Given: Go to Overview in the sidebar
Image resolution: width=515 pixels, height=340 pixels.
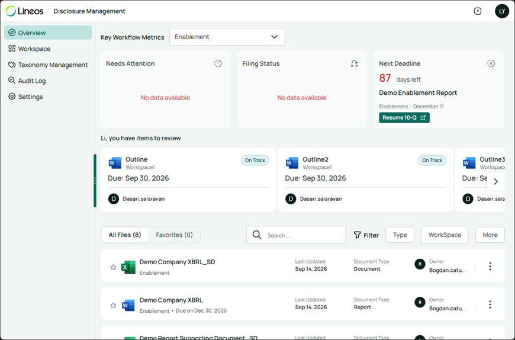Looking at the screenshot, I should click(x=48, y=33).
